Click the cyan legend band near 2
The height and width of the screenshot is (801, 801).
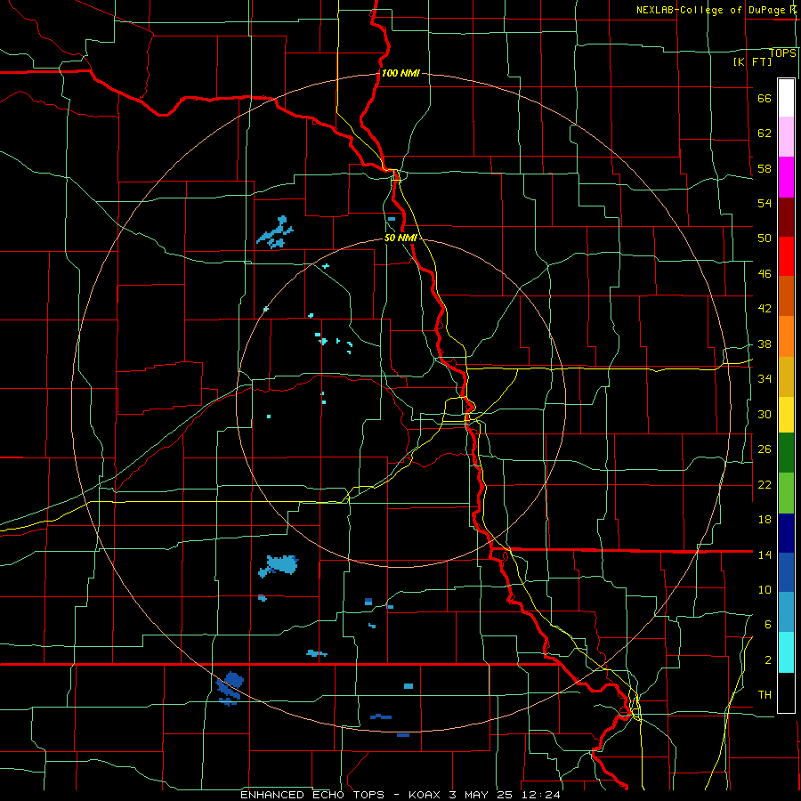[786, 652]
